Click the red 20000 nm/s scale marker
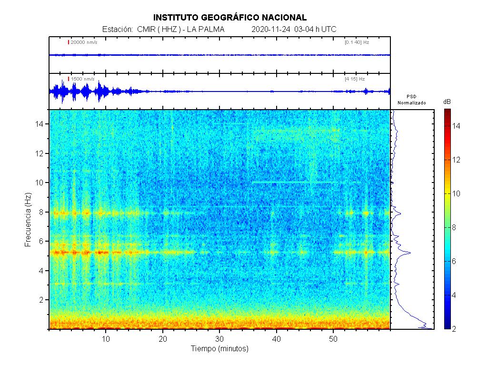This screenshot has height=366, width=488. [x=69, y=42]
